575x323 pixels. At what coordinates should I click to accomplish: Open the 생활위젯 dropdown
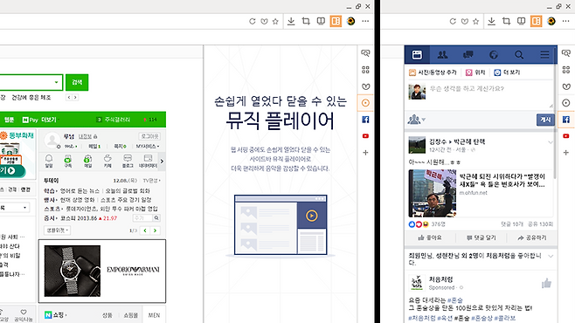(x=57, y=230)
